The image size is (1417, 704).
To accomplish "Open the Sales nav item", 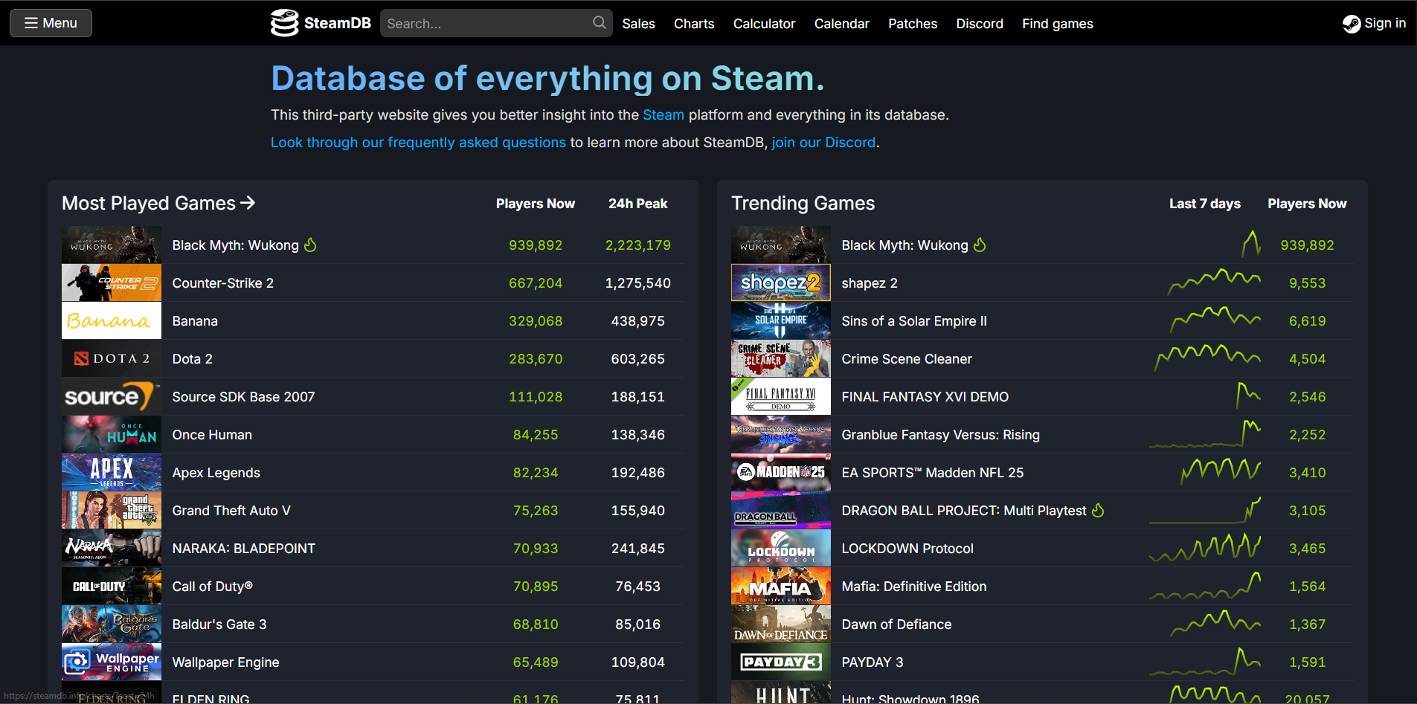I will [638, 24].
